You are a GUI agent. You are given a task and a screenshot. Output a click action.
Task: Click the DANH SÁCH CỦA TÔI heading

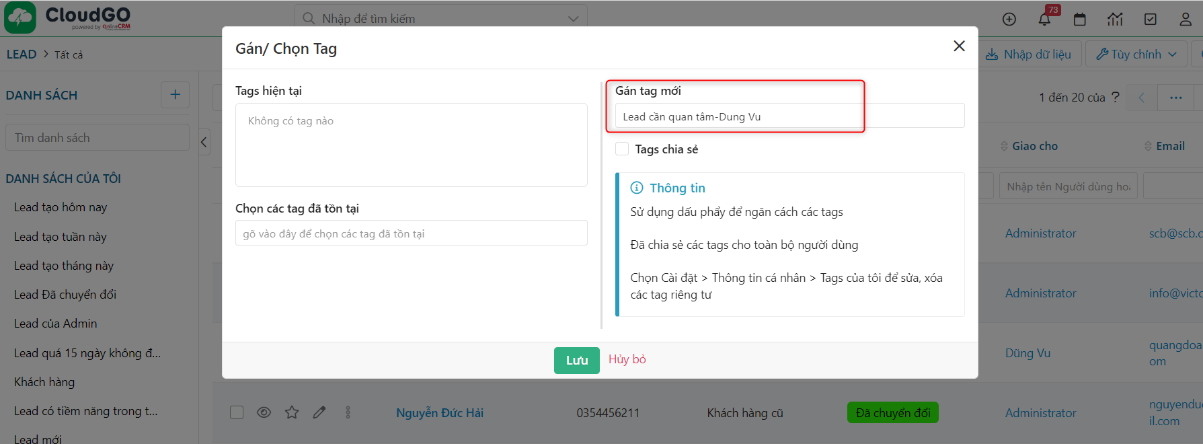point(63,178)
